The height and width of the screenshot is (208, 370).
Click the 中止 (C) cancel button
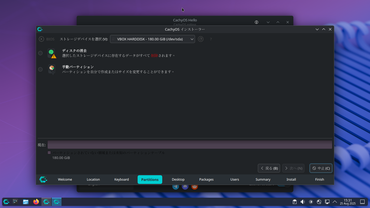point(321,168)
